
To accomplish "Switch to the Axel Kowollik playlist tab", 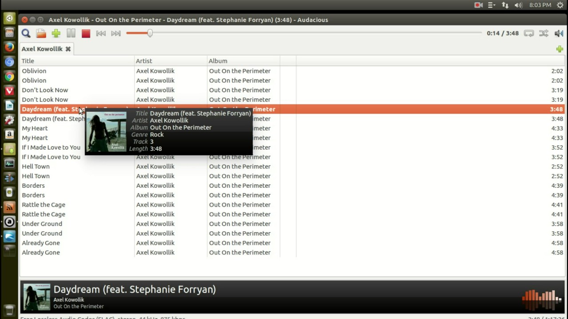I will coord(42,49).
